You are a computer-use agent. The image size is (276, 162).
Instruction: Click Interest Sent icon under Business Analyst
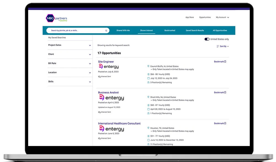point(99,112)
